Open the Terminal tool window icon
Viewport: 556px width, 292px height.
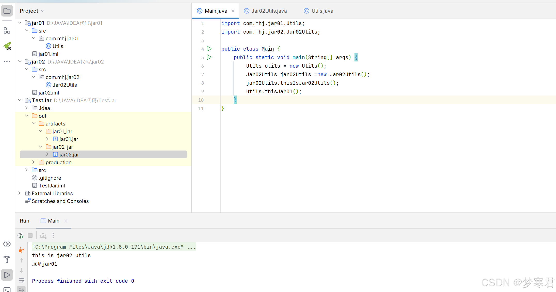[7, 290]
